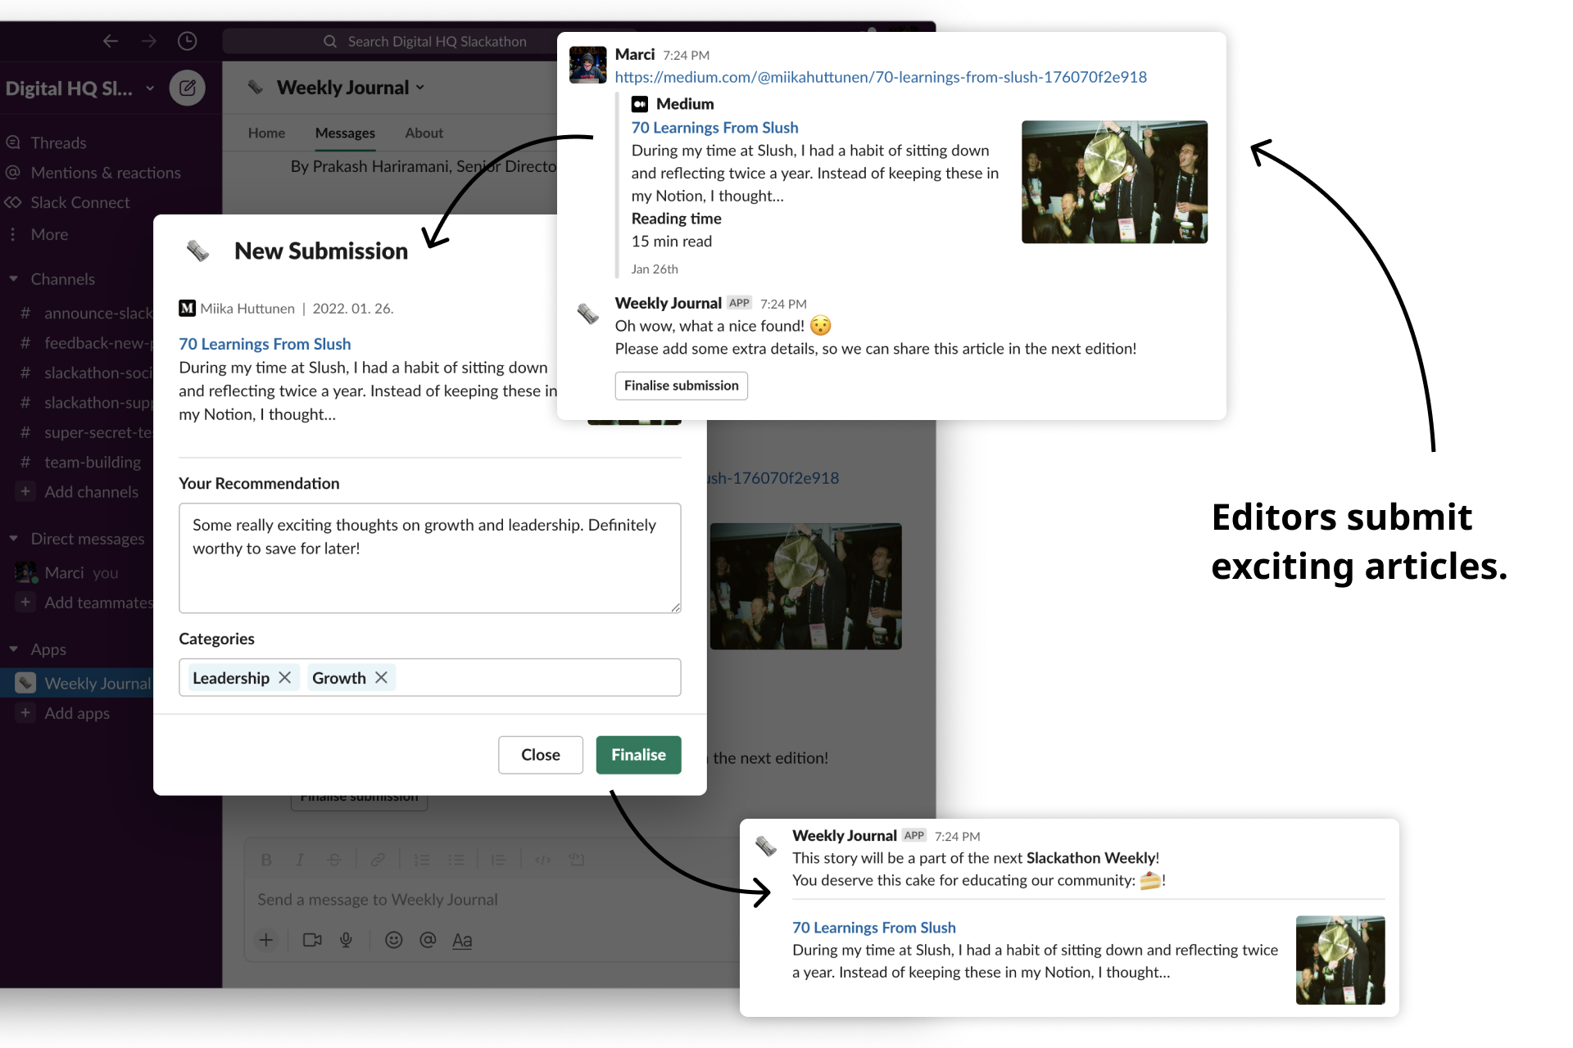Remove the Growth category tag
1573x1048 pixels.
(x=381, y=678)
